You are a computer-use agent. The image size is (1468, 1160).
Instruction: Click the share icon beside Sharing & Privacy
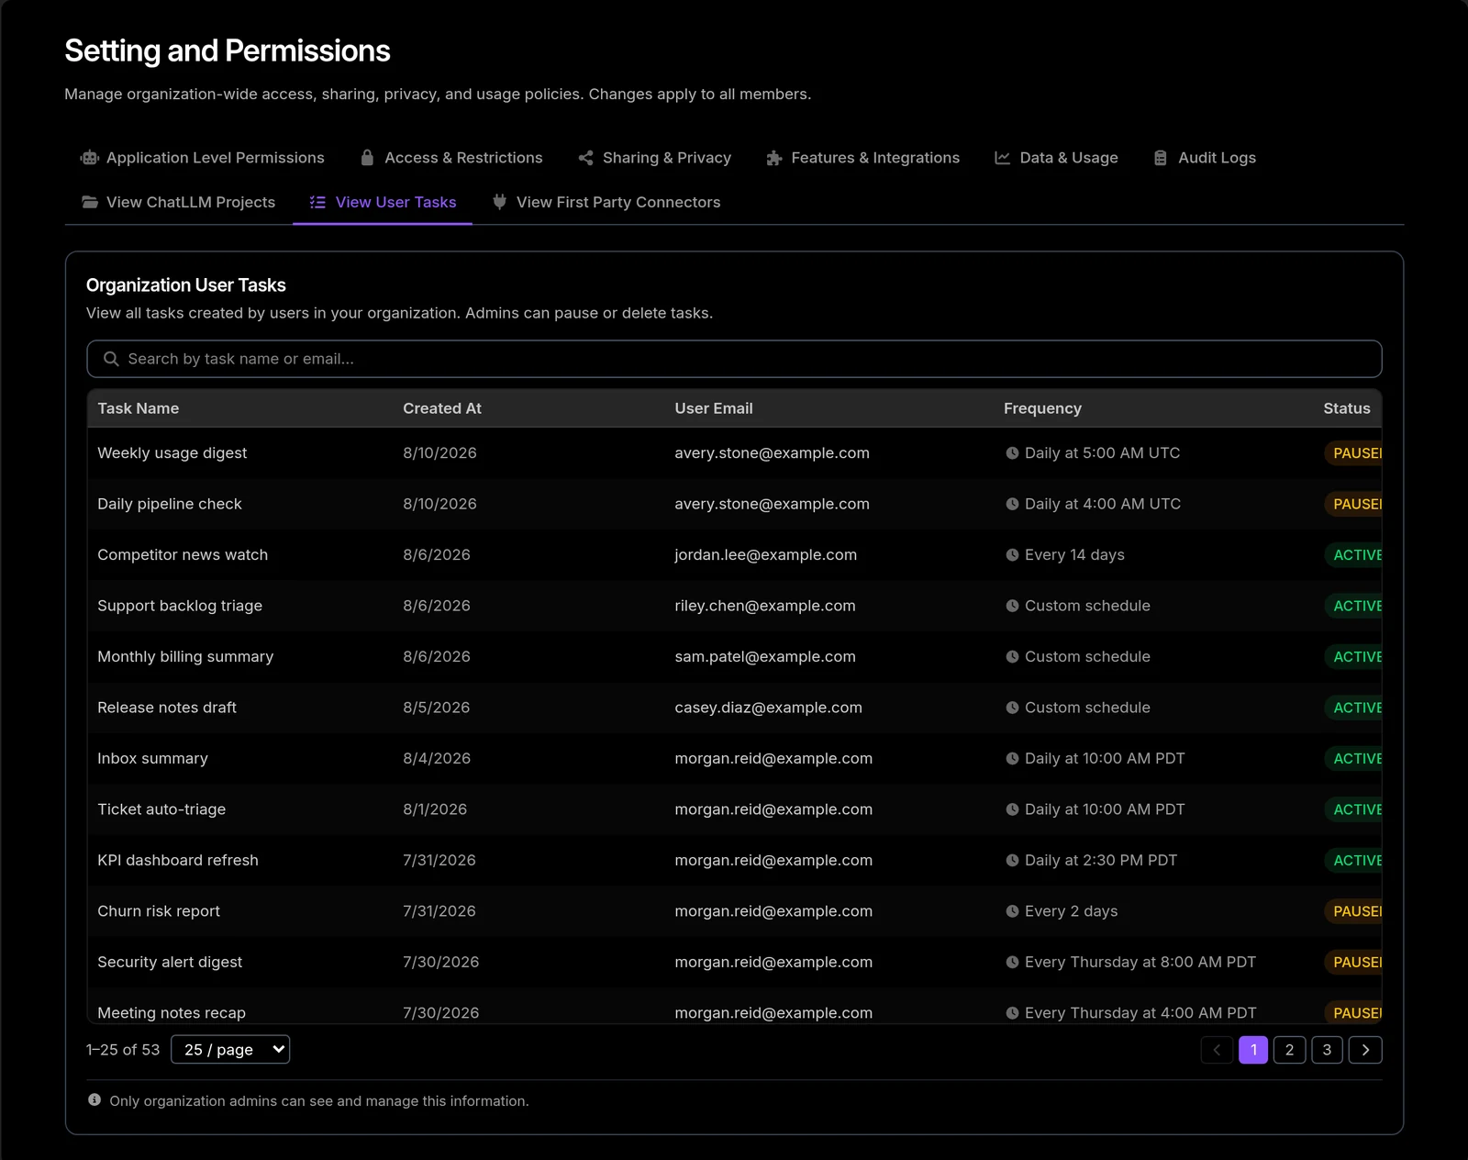coord(585,158)
